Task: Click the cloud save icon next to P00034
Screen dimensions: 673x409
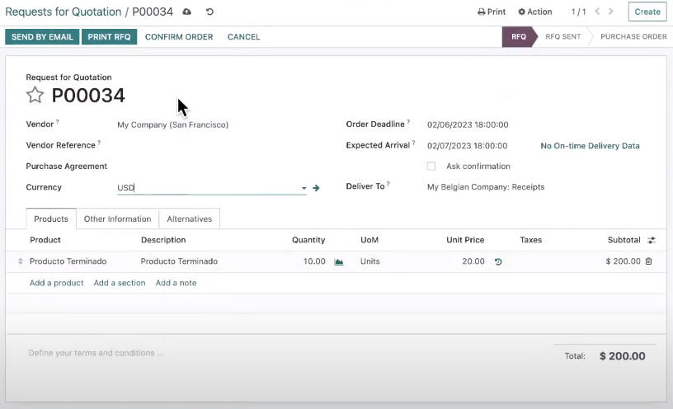Action: point(187,12)
